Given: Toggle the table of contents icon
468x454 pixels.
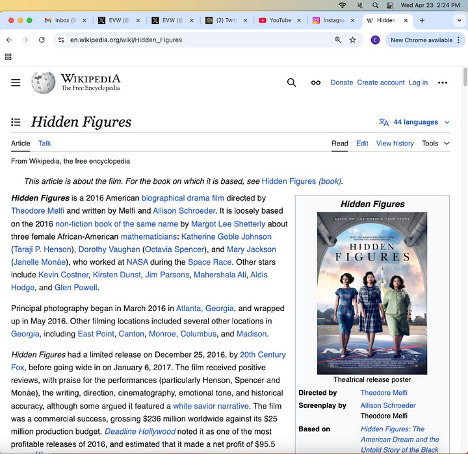Looking at the screenshot, I should [x=16, y=122].
